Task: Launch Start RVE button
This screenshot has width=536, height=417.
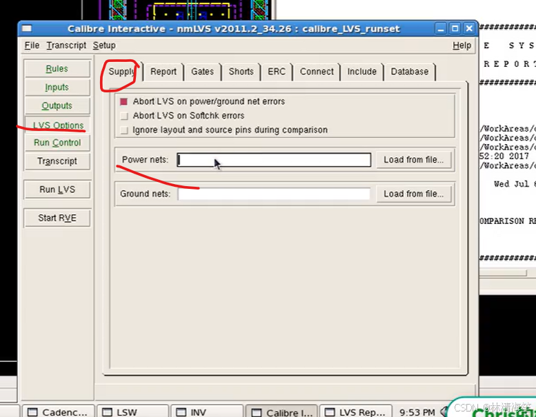Action: [57, 218]
